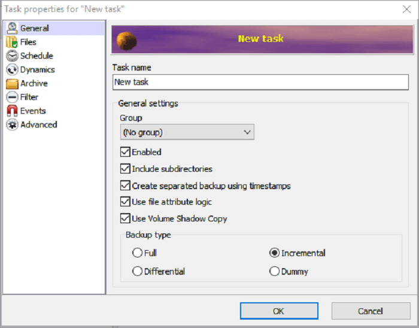Click the Events magnet icon

pyautogui.click(x=11, y=111)
